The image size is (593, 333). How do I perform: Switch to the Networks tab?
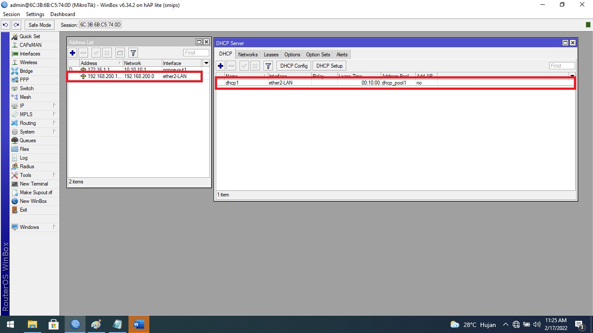click(248, 55)
